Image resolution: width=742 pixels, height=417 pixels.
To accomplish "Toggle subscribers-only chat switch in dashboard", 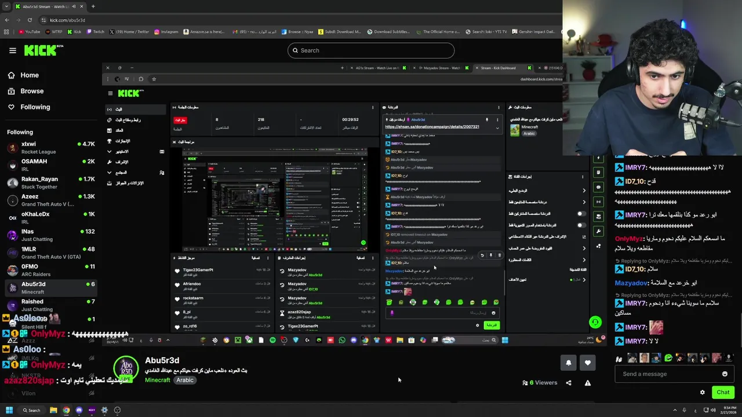I will click(x=581, y=214).
